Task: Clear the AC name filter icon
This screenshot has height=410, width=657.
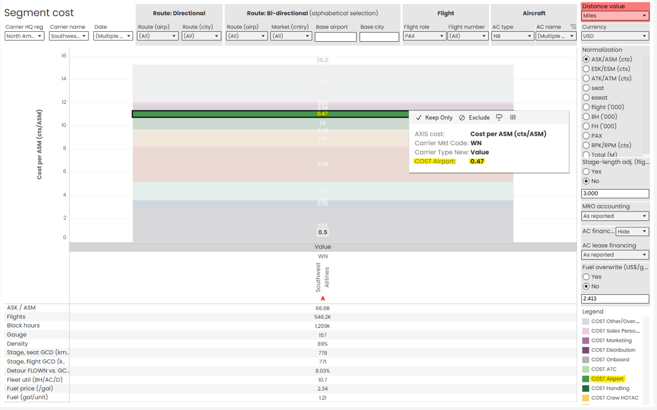Action: click(573, 27)
